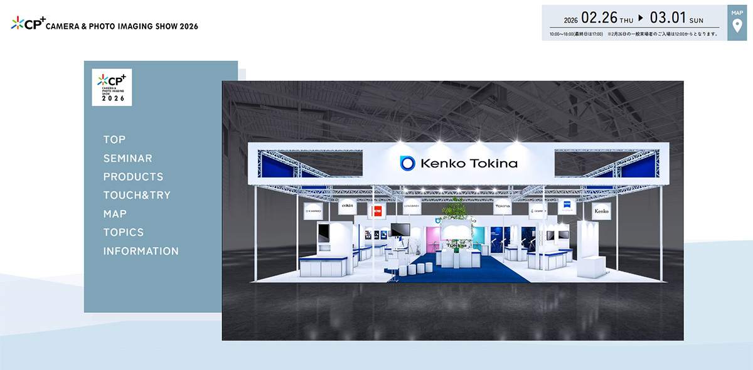Click the CP+ 2026 logo in the sidebar
The height and width of the screenshot is (370, 753).
coord(112,87)
